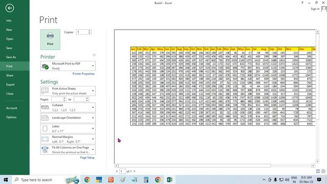Open Share in the sidebar

coord(10,75)
